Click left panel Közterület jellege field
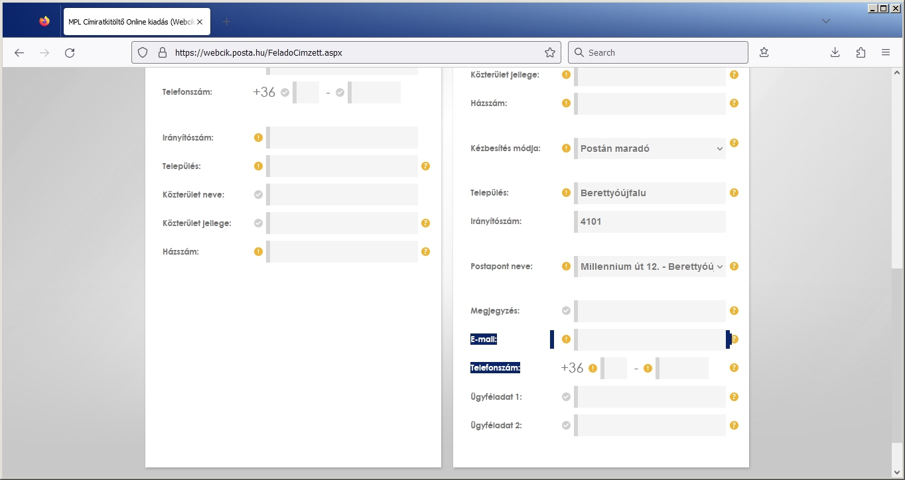905x480 pixels. click(x=342, y=223)
